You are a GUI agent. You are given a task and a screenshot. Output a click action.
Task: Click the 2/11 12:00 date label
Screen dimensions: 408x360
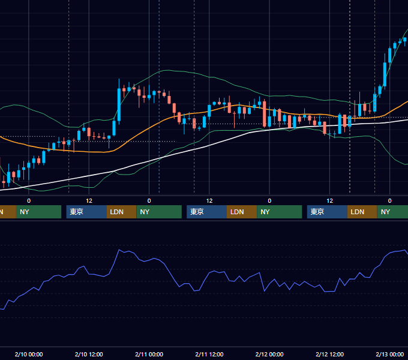209,354
